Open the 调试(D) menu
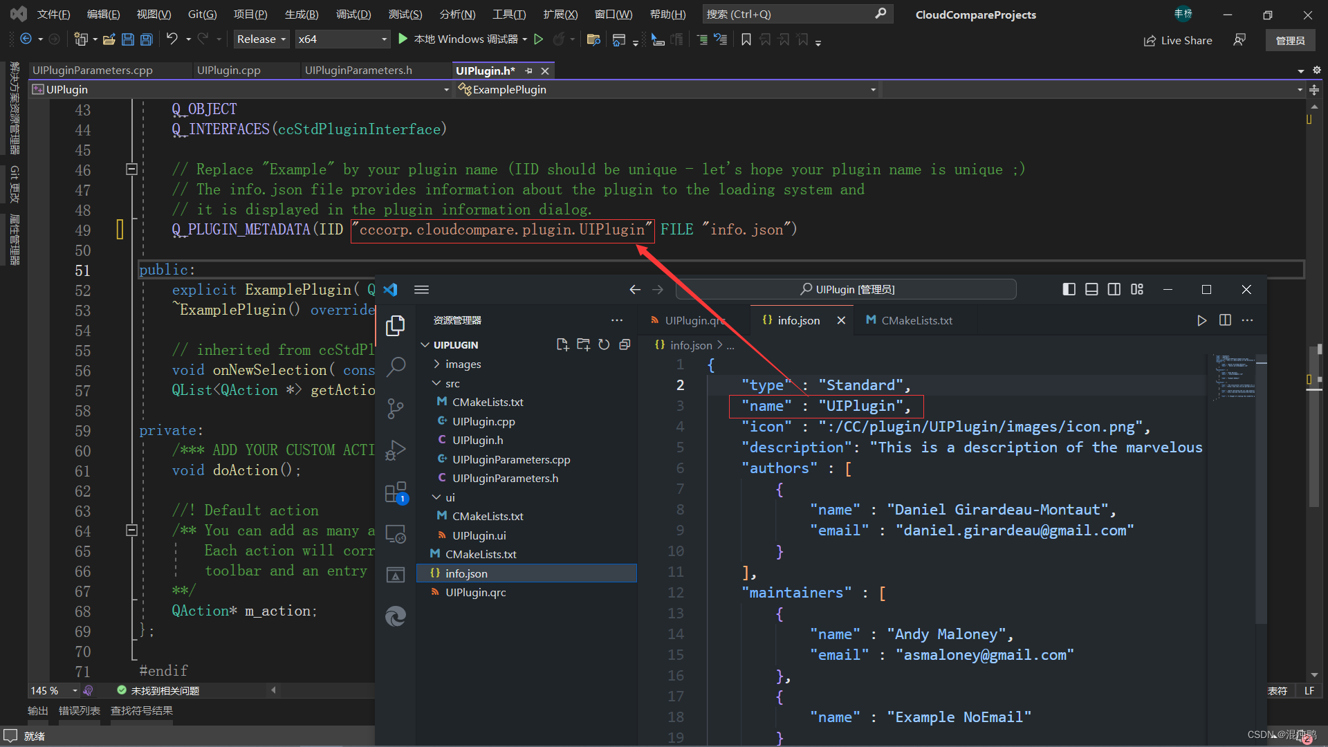Image resolution: width=1328 pixels, height=747 pixels. (x=353, y=14)
